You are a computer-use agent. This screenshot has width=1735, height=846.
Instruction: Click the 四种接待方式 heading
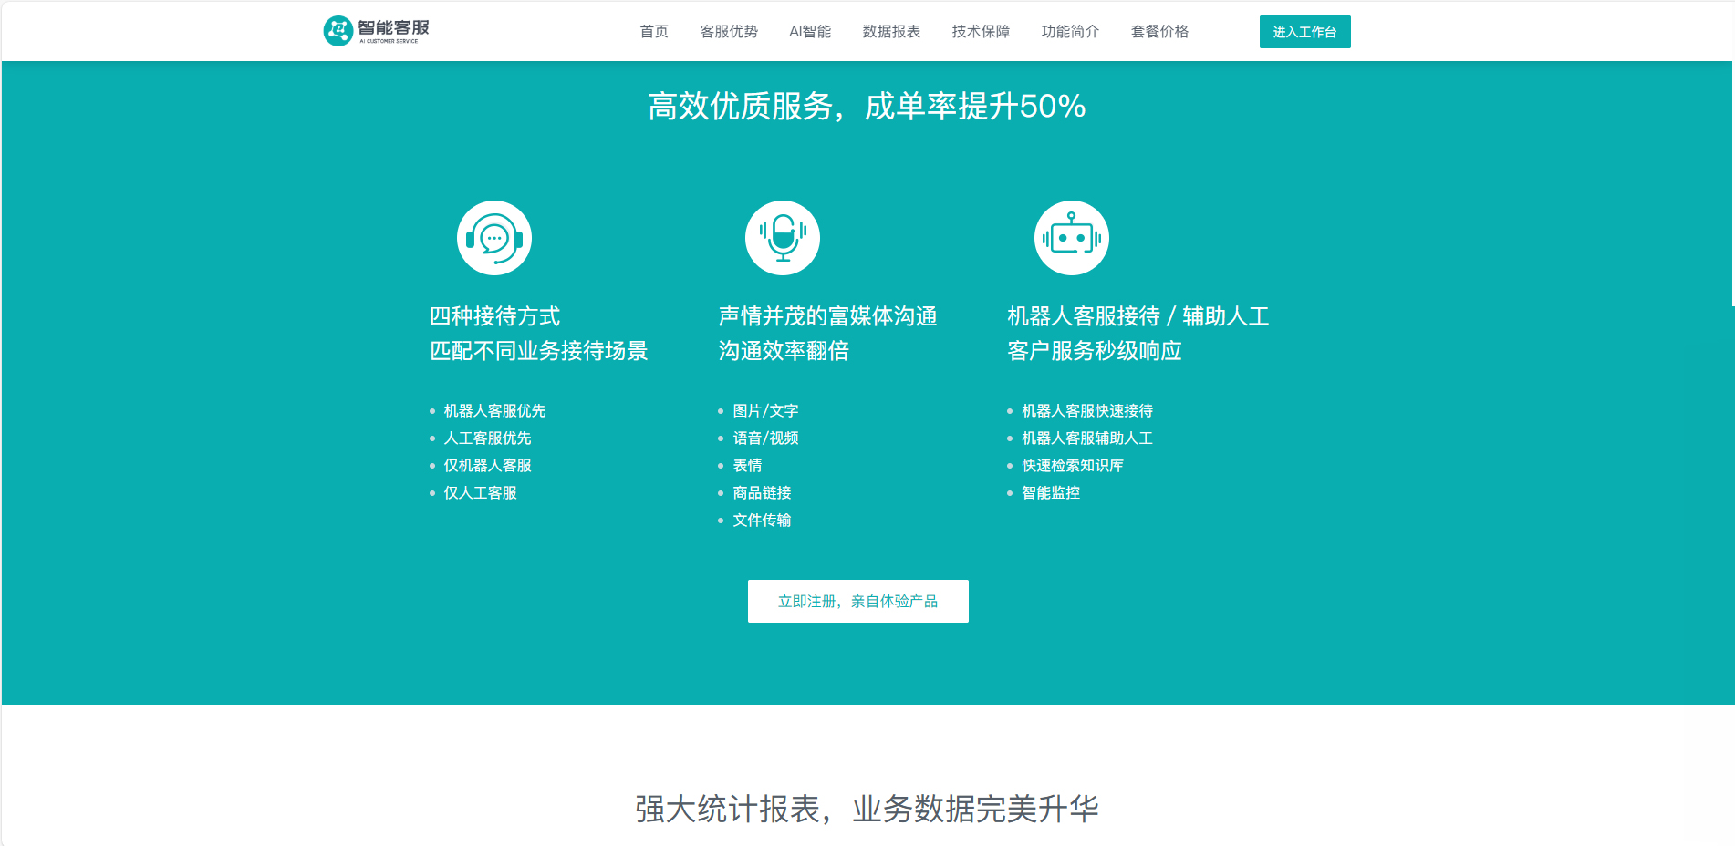(495, 316)
